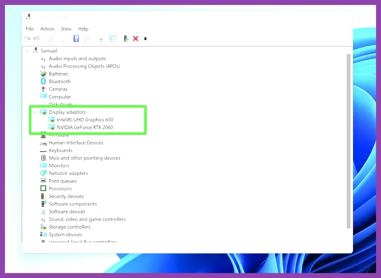Select the Storage controllers label
Image resolution: width=381 pixels, height=278 pixels.
coord(70,227)
